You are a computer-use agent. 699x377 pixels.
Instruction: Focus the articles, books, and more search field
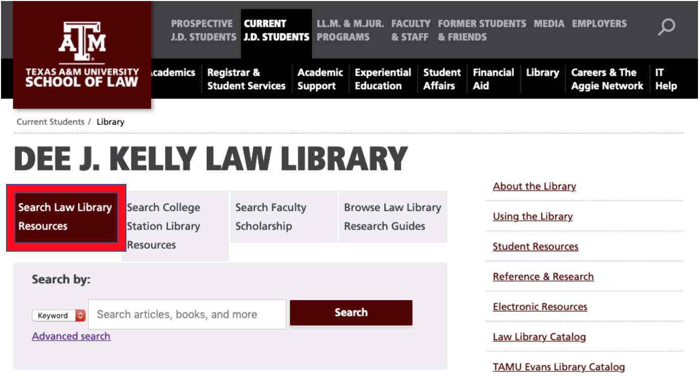click(187, 314)
